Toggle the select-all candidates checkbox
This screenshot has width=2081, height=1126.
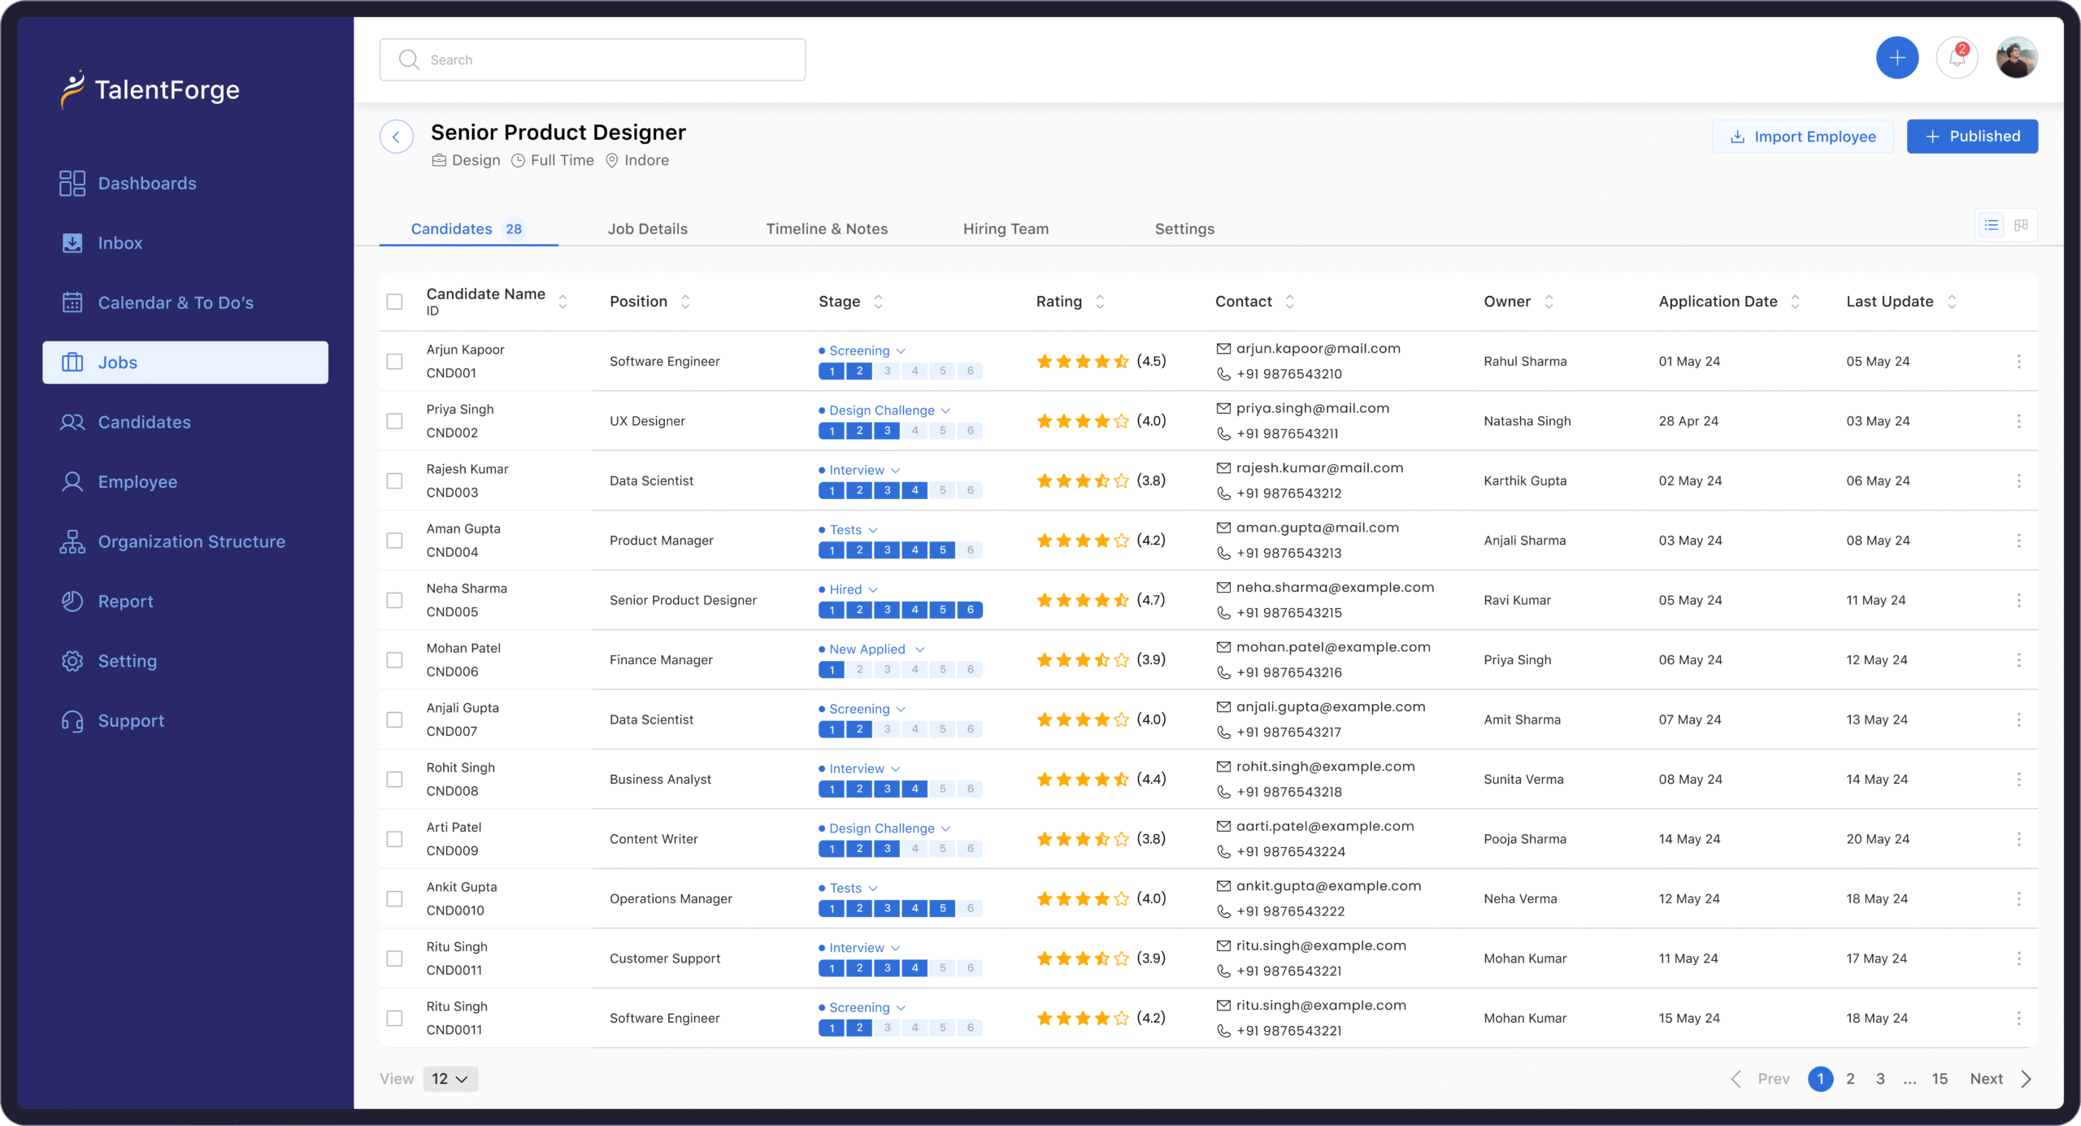[394, 302]
